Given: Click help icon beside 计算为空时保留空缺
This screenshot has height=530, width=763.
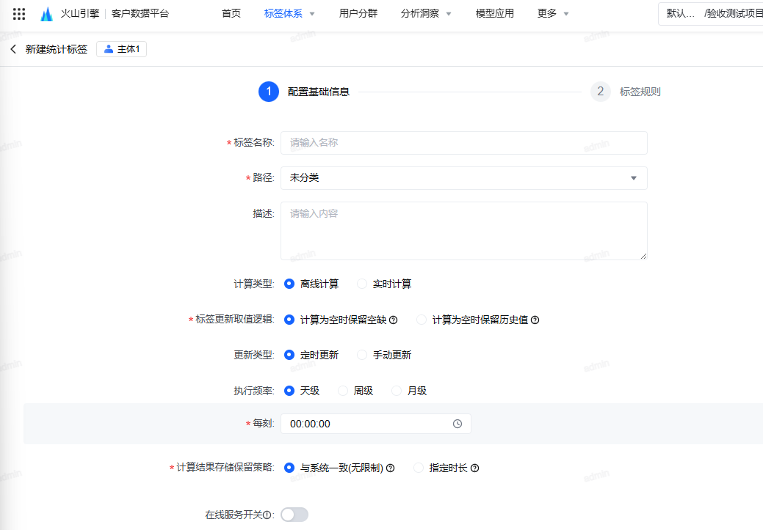Looking at the screenshot, I should click(393, 320).
